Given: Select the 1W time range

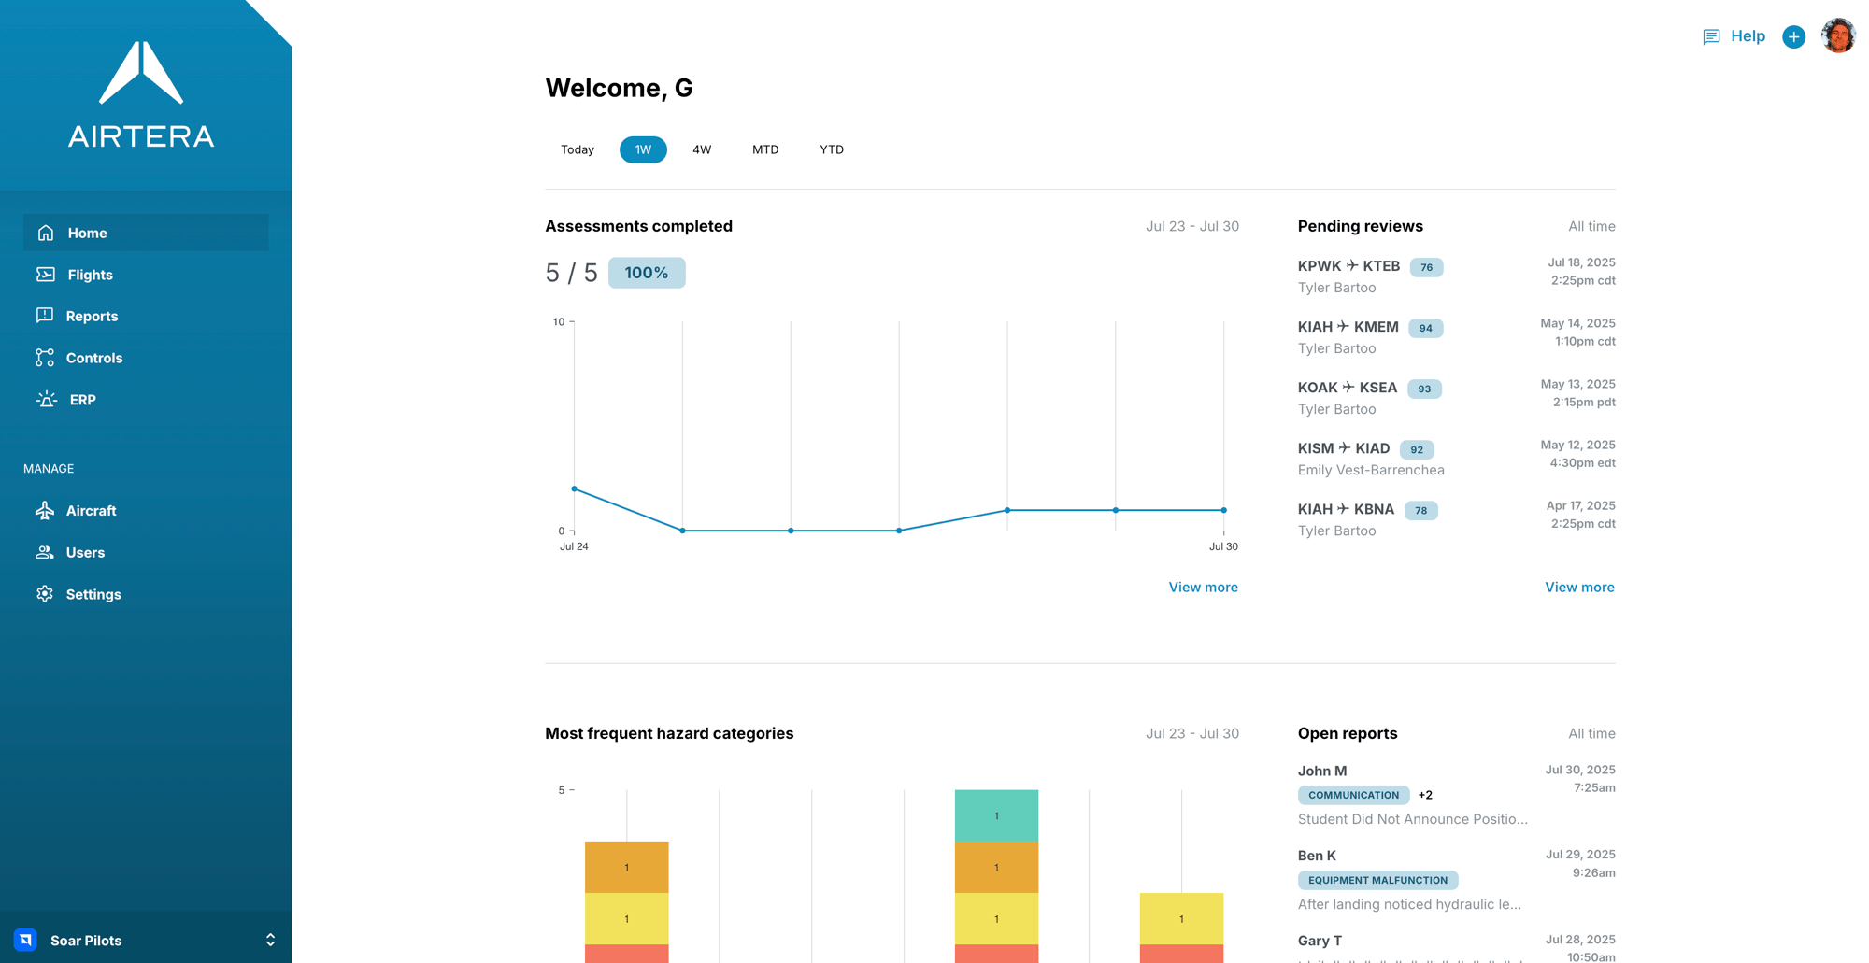Looking at the screenshot, I should [643, 149].
